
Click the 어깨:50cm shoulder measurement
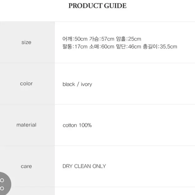pos(75,39)
